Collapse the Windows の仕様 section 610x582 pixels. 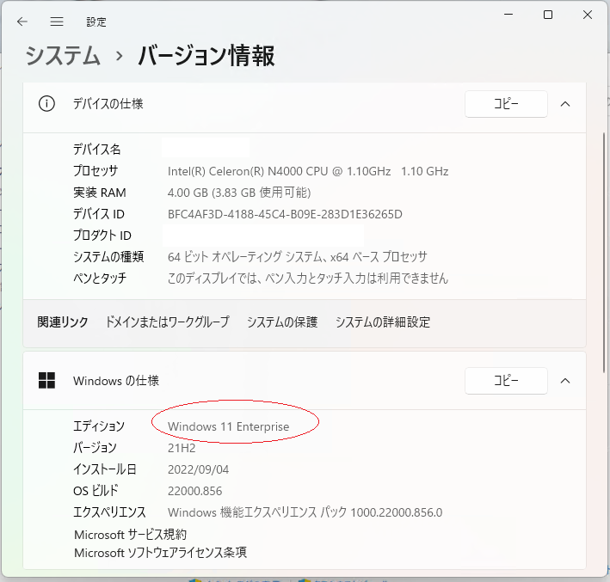click(565, 381)
